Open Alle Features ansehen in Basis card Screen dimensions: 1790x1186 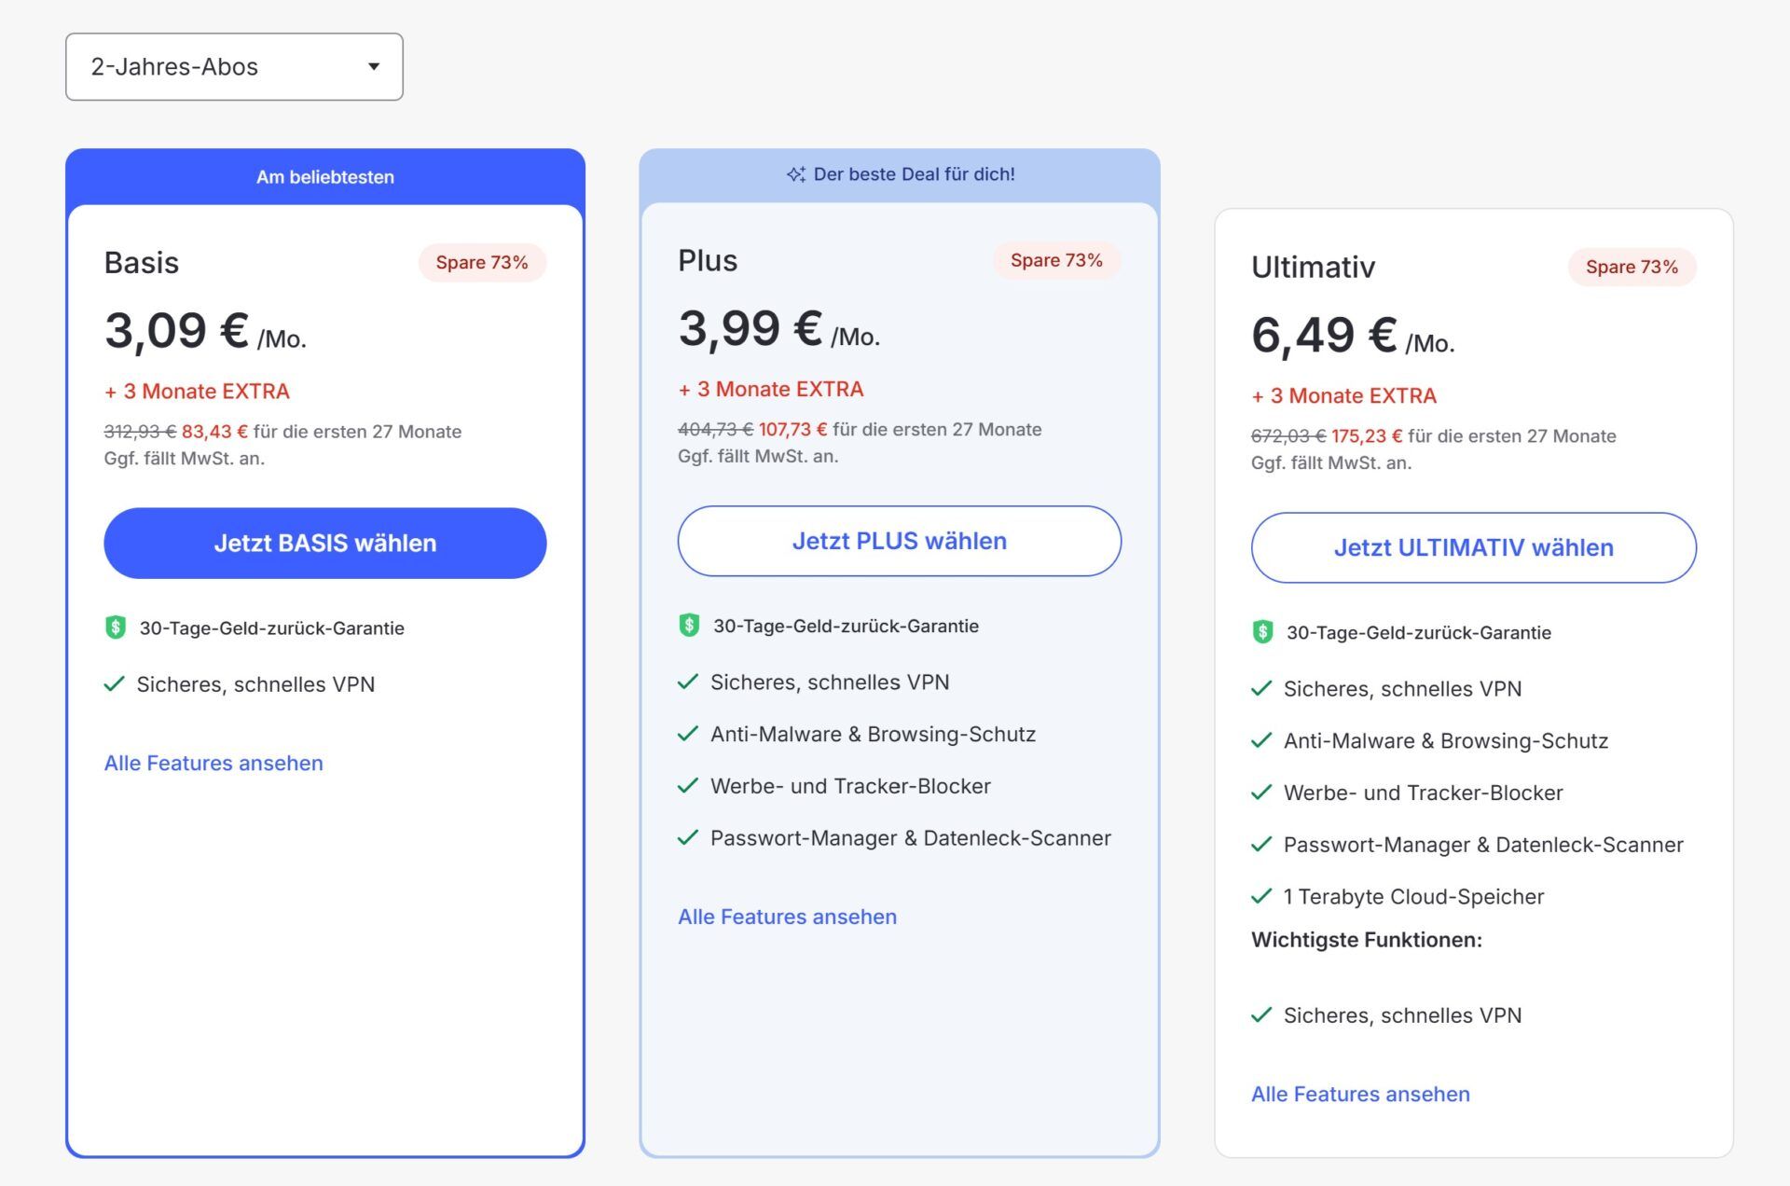pyautogui.click(x=213, y=764)
